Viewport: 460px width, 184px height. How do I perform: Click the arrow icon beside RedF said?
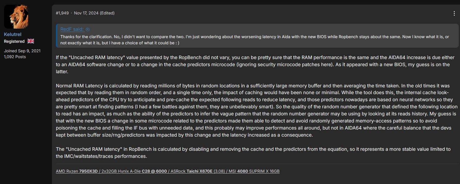(88, 29)
